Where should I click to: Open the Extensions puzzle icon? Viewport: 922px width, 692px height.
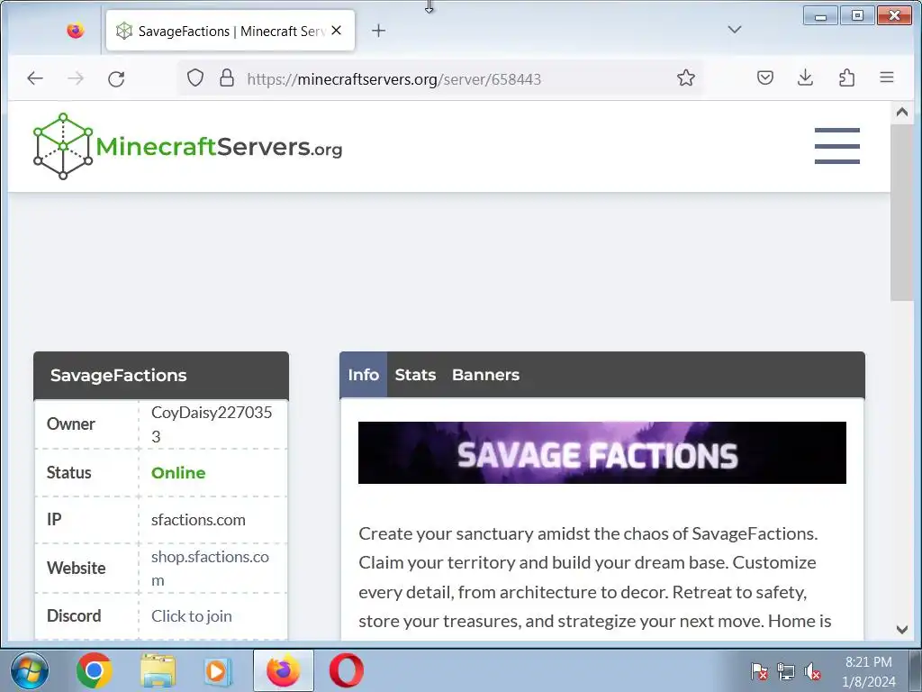846,77
